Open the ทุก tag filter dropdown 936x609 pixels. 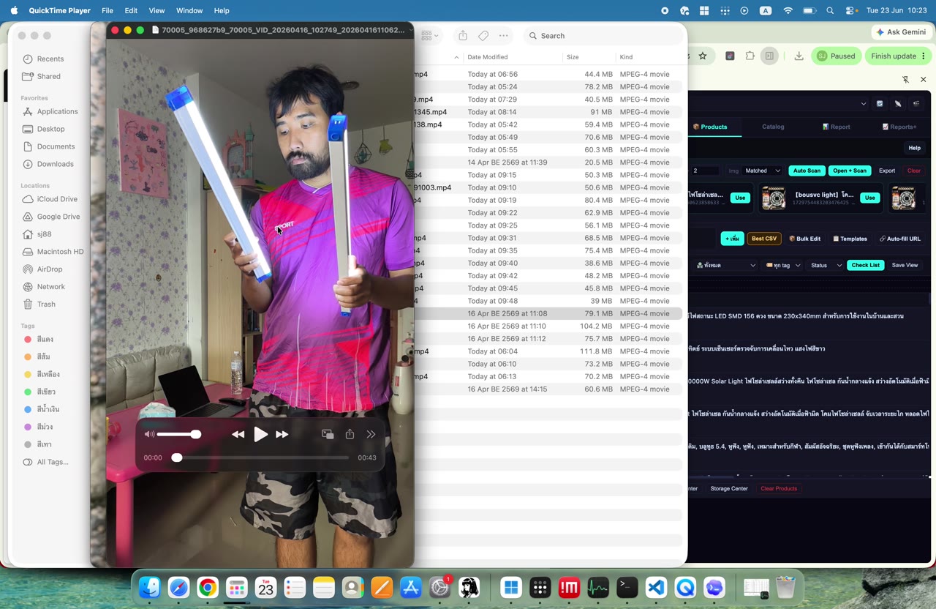(783, 265)
